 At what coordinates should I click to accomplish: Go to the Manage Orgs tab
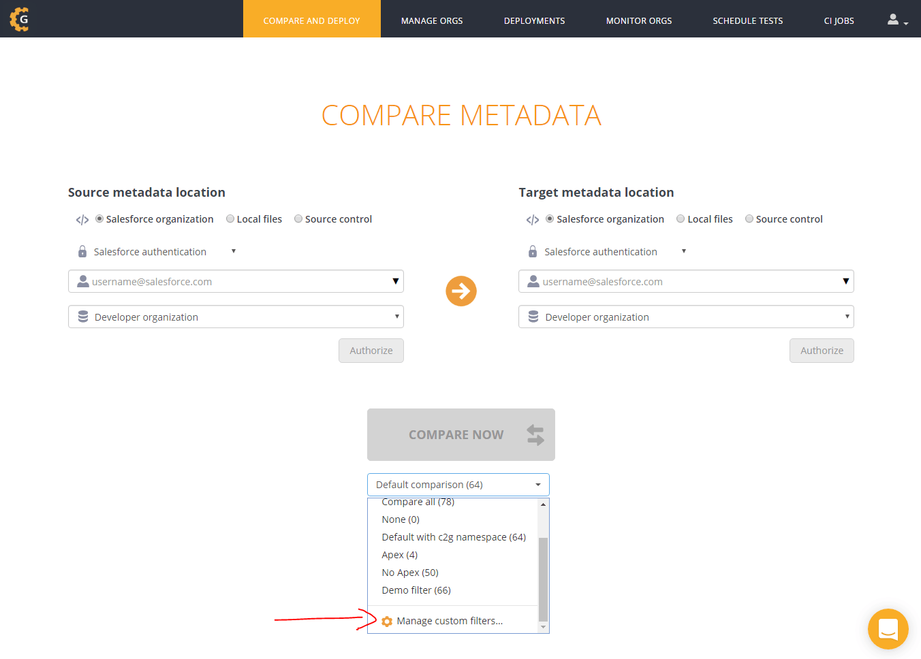point(432,20)
